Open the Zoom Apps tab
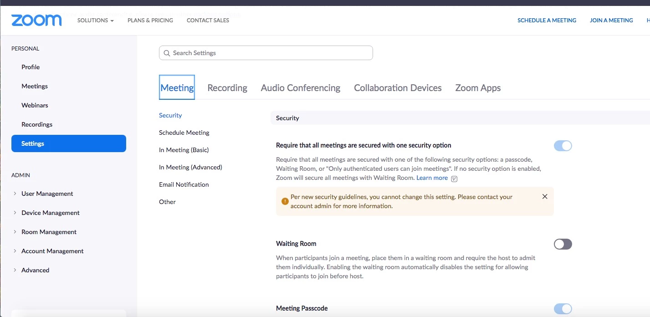This screenshot has width=650, height=317. pos(478,88)
